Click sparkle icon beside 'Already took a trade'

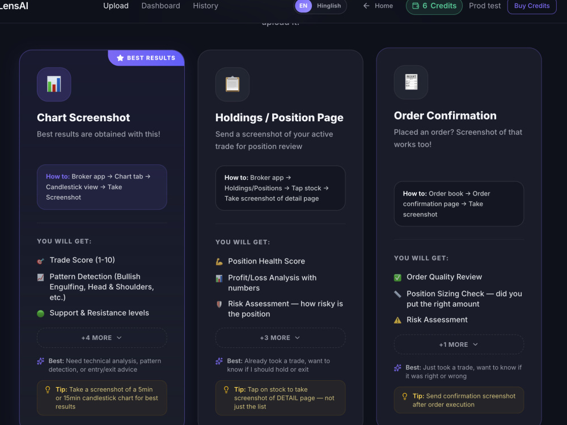(219, 361)
